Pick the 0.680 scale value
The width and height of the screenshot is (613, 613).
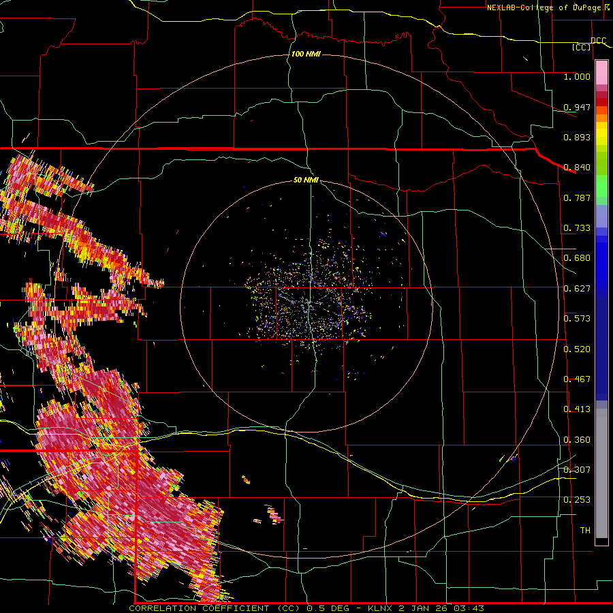577,258
